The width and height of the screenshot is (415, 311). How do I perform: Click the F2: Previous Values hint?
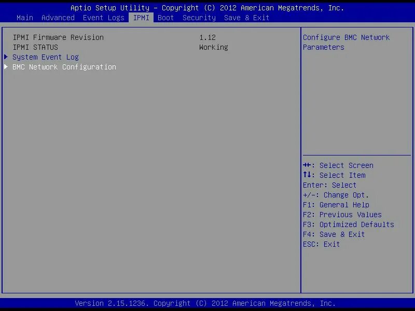tap(342, 215)
